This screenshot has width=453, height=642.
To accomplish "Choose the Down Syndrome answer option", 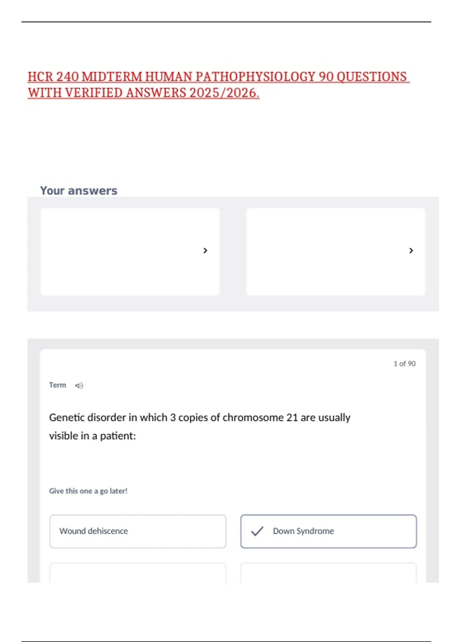I will (328, 531).
